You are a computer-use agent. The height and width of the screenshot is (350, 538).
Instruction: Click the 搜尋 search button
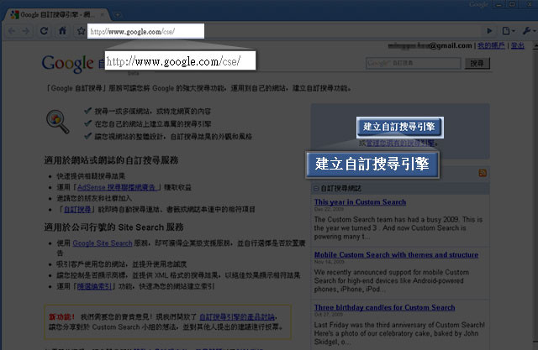point(477,63)
